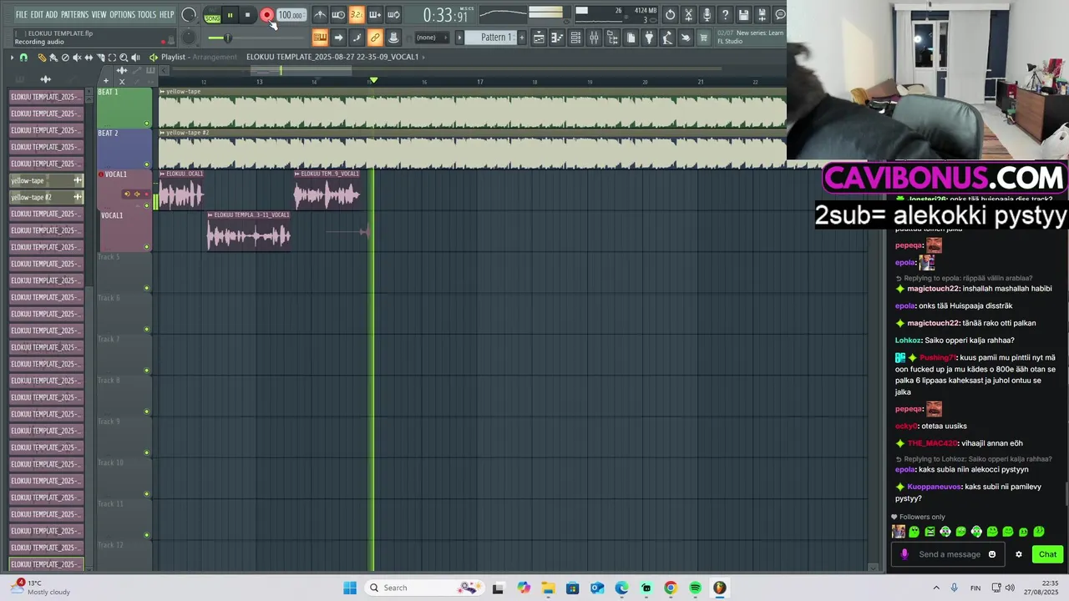1069x601 pixels.
Task: Select the playlist Delete tool
Action: pyautogui.click(x=65, y=57)
